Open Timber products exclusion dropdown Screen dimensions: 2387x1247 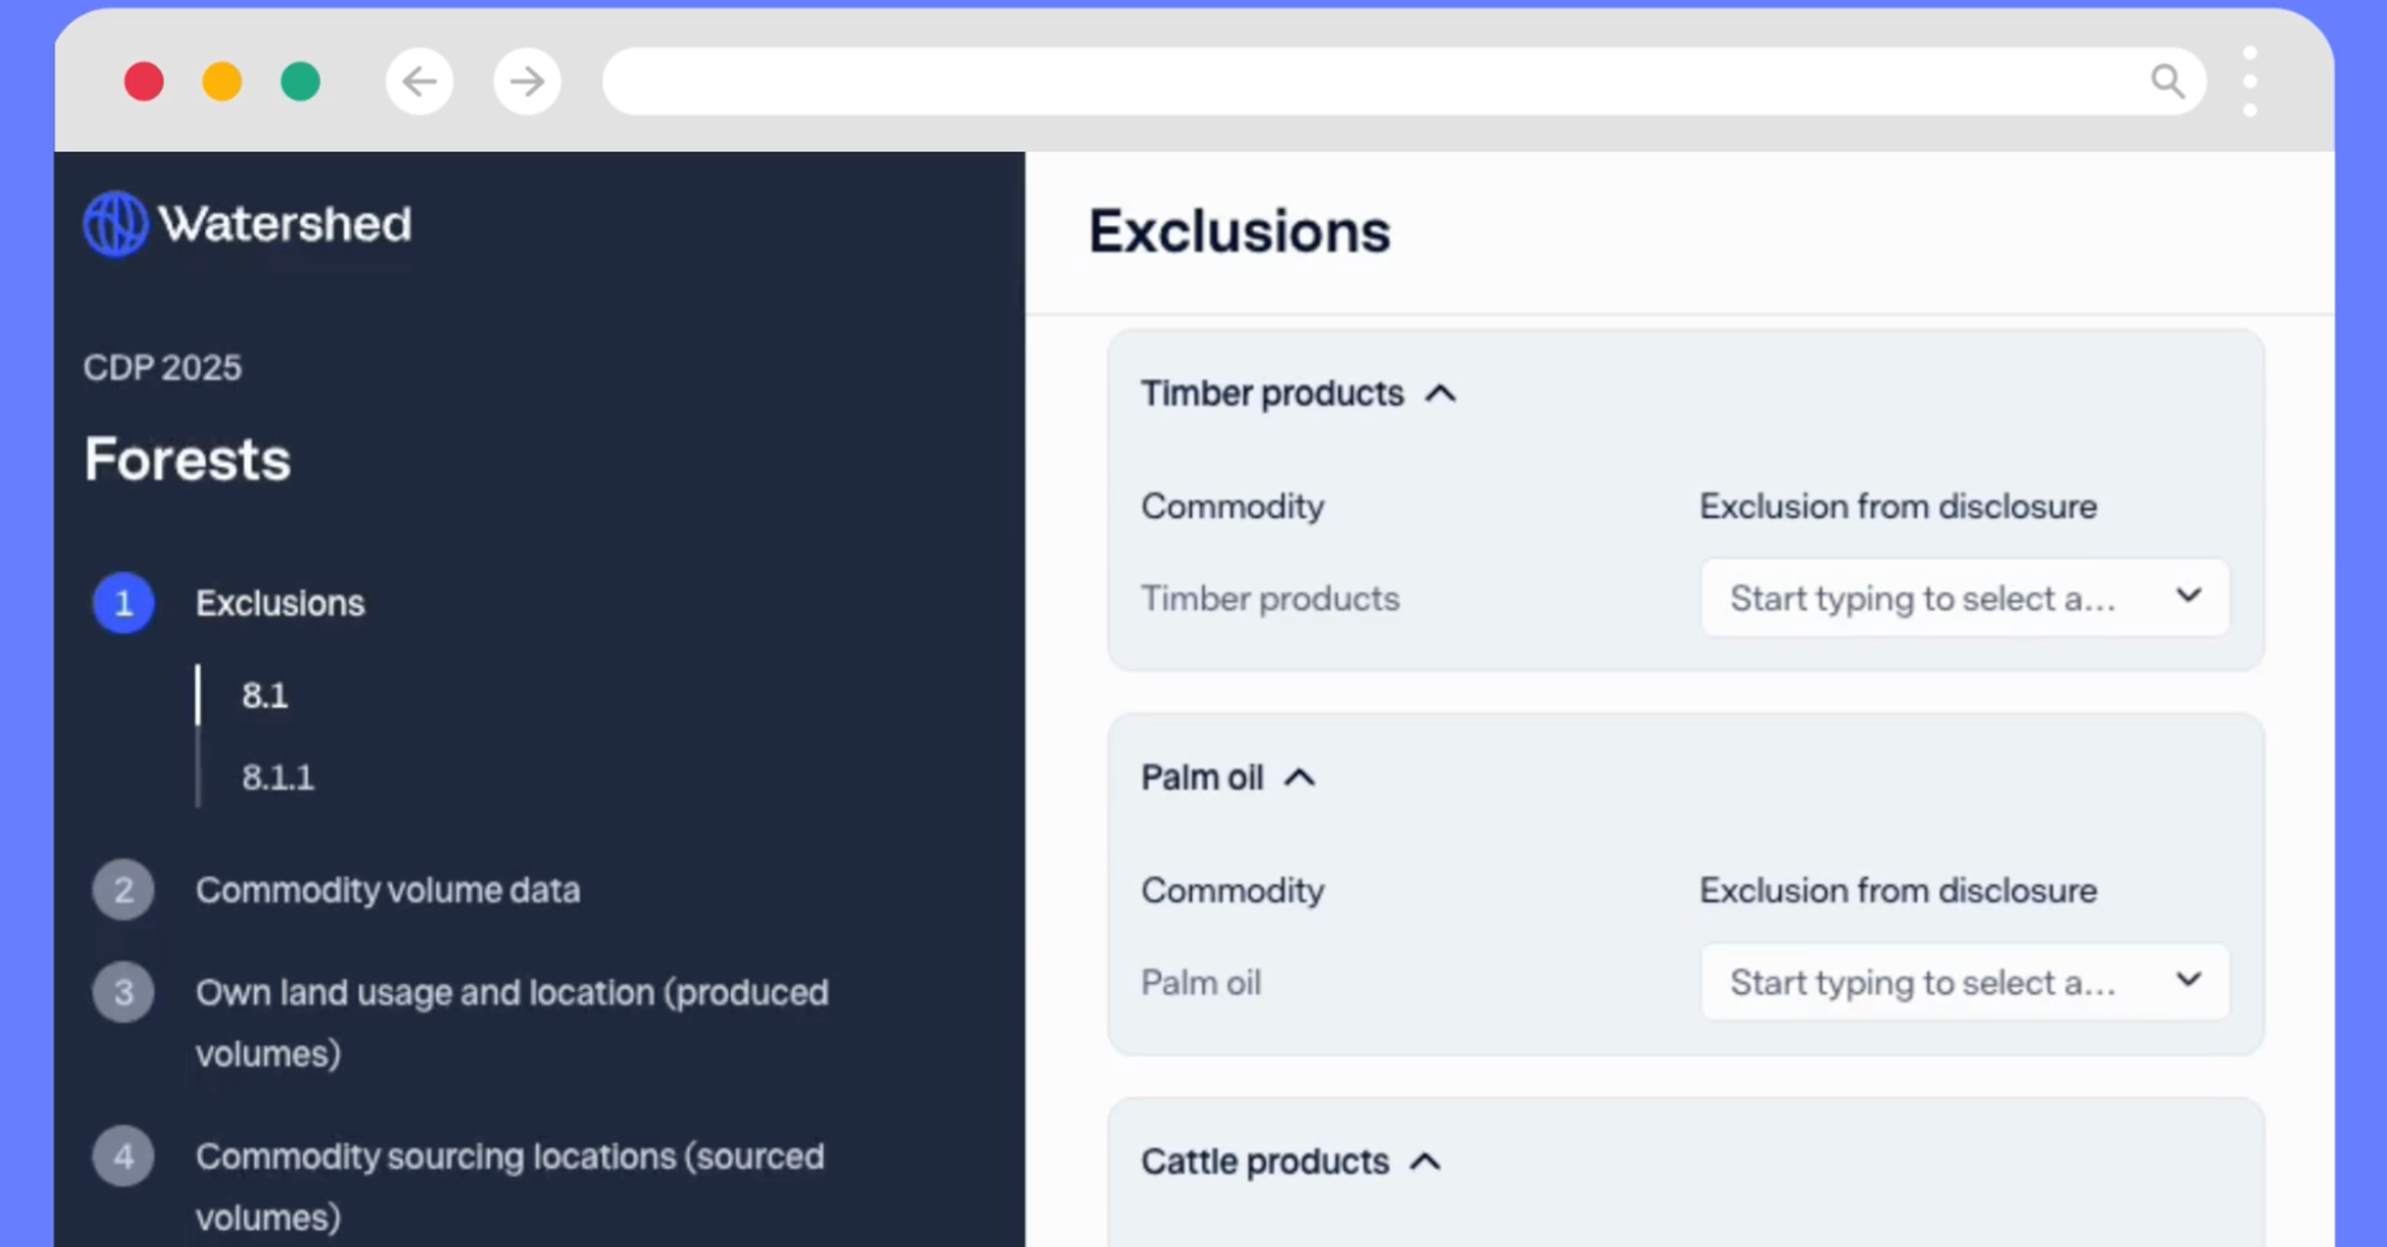[1964, 598]
